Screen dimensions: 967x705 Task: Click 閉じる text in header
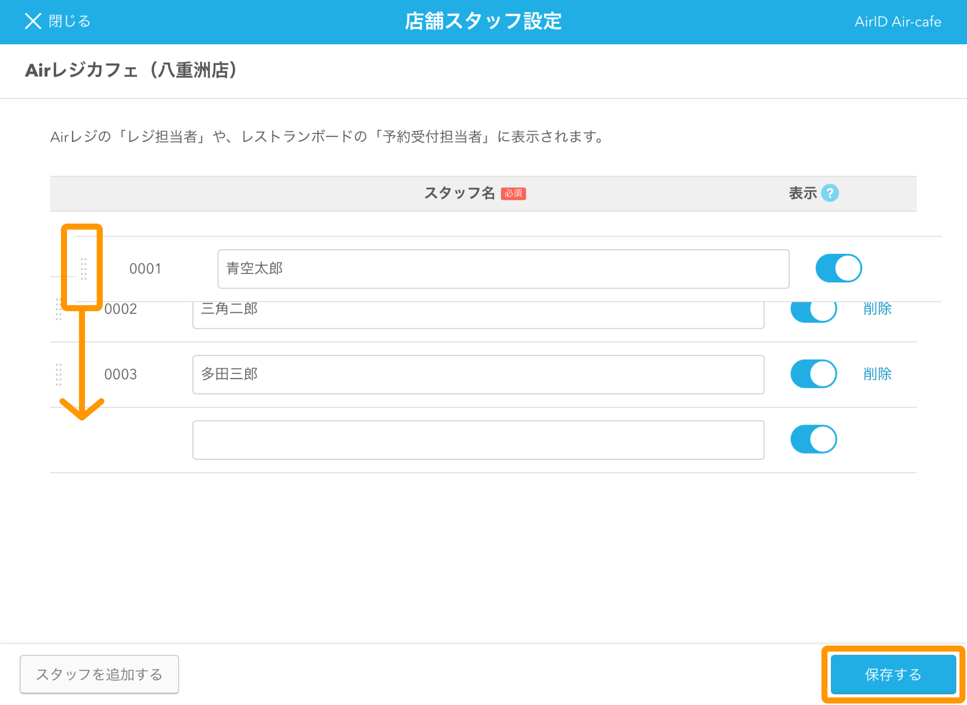70,21
